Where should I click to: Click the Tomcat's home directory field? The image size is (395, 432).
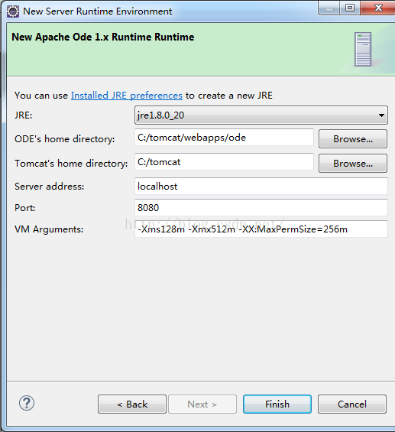click(224, 162)
